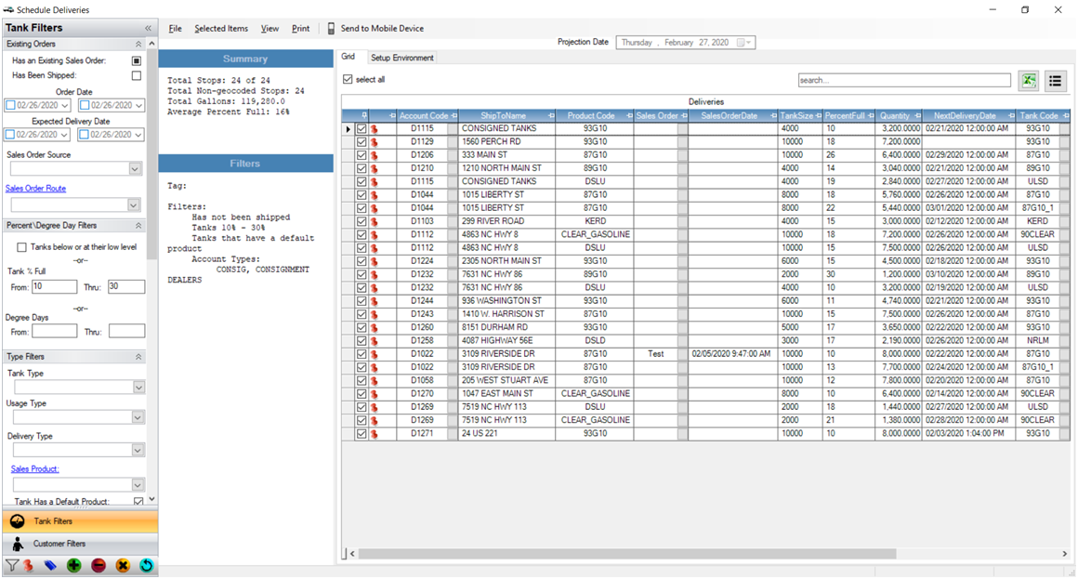The width and height of the screenshot is (1078, 579).
Task: Click the pin icon on ShipToName column
Action: (551, 115)
